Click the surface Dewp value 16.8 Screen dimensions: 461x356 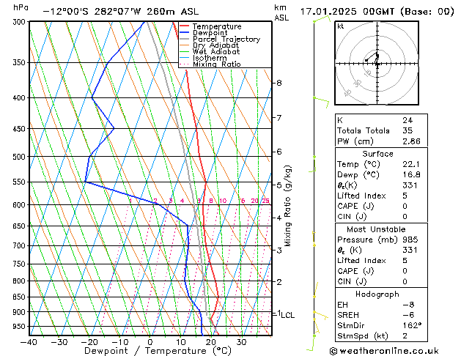[x=411, y=175]
